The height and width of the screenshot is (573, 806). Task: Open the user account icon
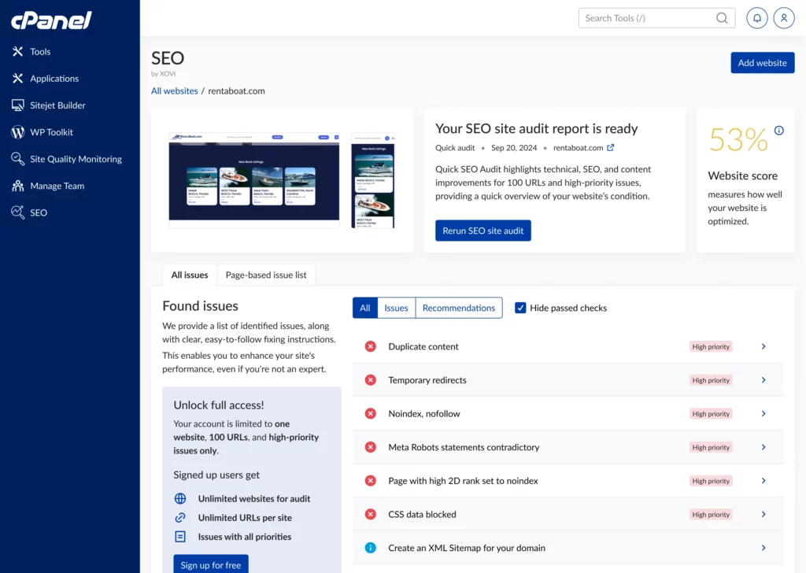tap(784, 17)
